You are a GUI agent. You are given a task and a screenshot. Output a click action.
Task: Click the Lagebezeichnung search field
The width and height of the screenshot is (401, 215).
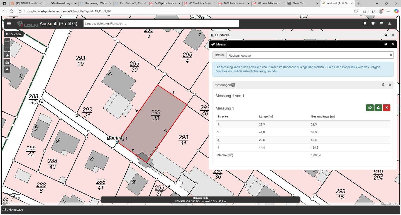tap(161, 24)
